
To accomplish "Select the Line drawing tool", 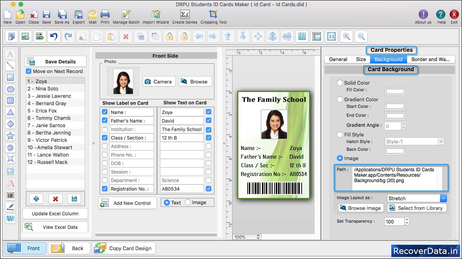I will click(x=10, y=66).
